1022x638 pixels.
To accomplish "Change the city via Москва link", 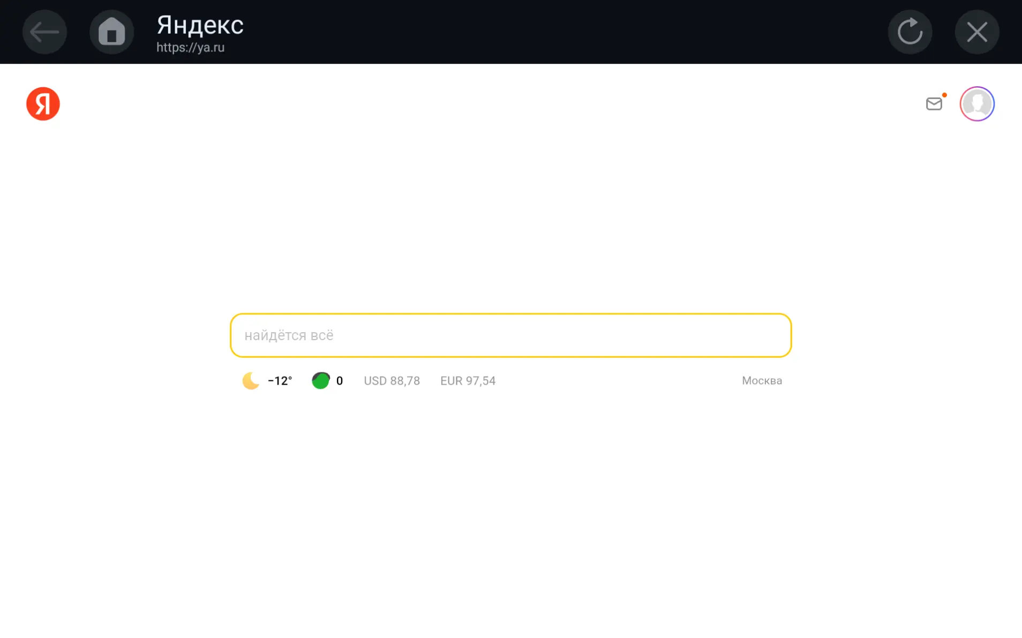I will [x=761, y=381].
